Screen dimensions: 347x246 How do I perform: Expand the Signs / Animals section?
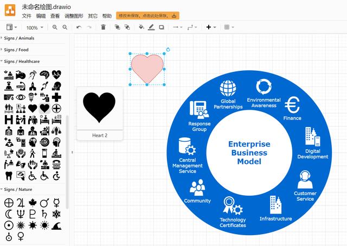(x=19, y=38)
